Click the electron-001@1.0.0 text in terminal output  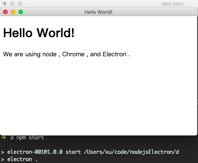tap(35, 152)
